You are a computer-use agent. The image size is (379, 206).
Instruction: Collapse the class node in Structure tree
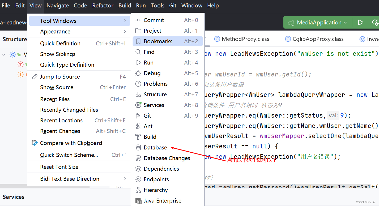(4, 55)
